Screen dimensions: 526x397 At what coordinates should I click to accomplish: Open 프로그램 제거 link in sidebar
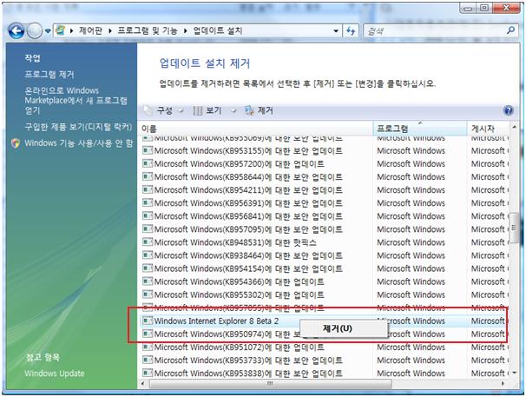pos(49,75)
